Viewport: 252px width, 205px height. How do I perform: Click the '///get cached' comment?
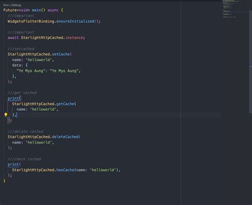pos(22,93)
